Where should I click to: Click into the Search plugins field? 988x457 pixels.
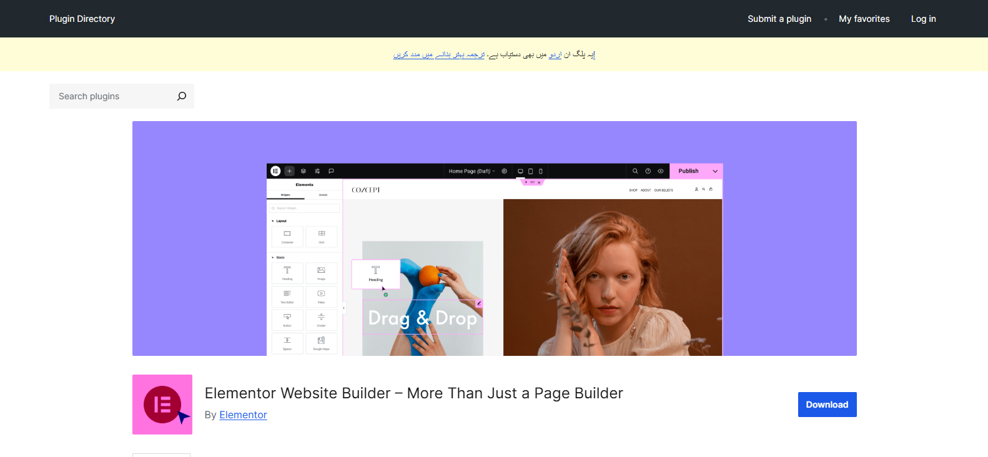pyautogui.click(x=112, y=96)
